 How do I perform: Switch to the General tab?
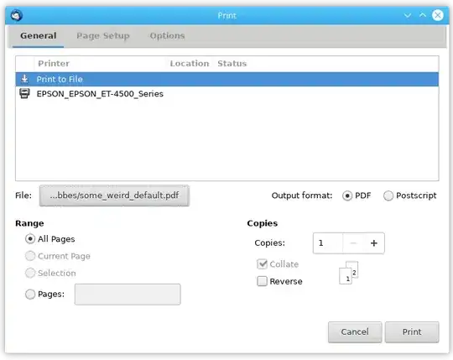click(38, 36)
